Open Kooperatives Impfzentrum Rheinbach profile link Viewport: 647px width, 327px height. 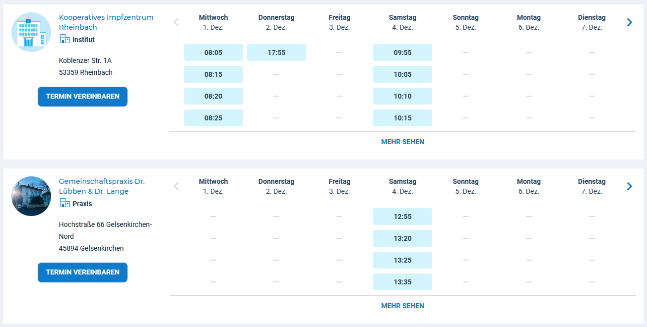click(106, 22)
